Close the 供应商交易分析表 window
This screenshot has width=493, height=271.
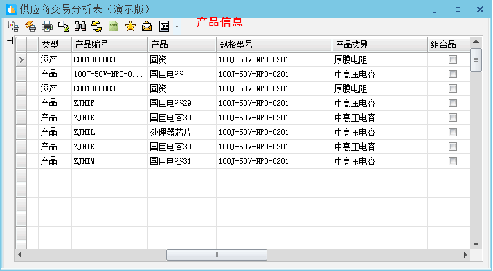tap(480, 10)
